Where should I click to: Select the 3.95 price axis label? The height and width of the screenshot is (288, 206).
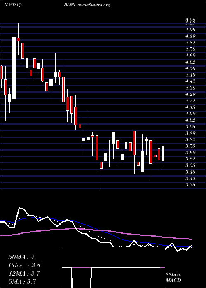coord(190,127)
